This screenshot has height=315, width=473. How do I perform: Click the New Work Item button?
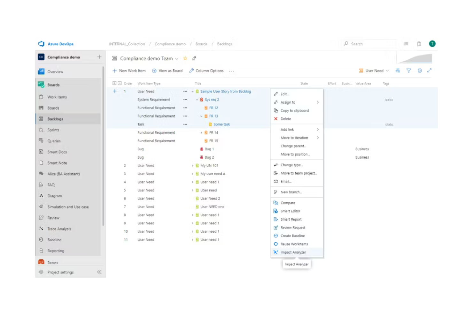tap(129, 71)
